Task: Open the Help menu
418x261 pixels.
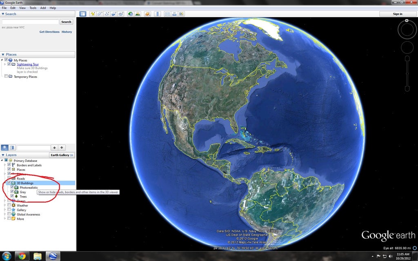Action: click(53, 8)
